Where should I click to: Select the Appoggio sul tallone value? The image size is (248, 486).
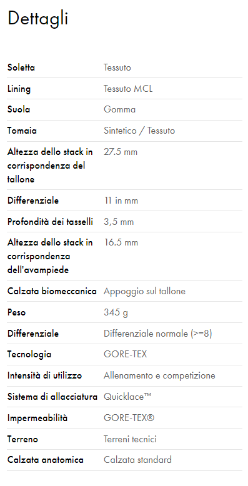coord(144,291)
